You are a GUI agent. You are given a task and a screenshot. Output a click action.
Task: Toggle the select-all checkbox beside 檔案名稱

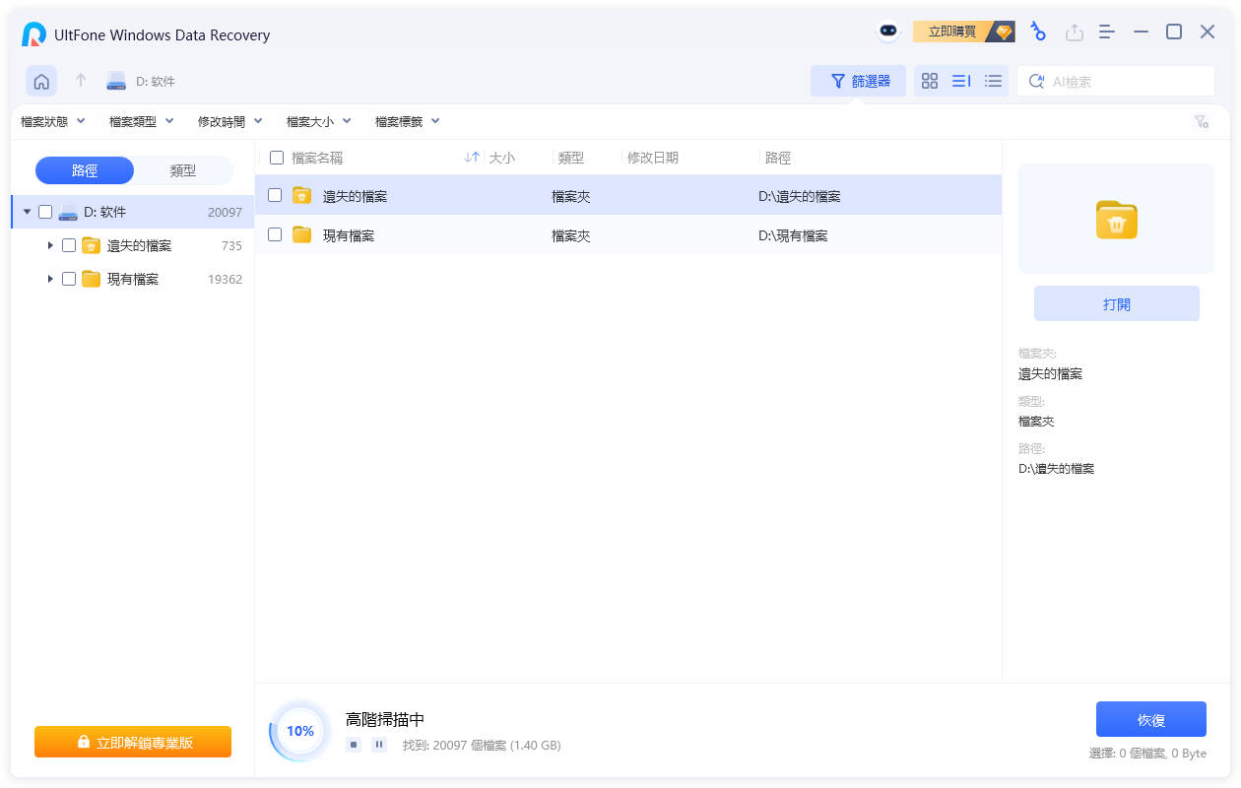tap(277, 158)
